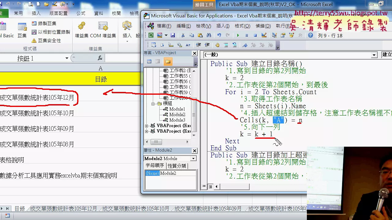Click the Indent icon in edit toolbar
The image size is (392, 220).
coord(198,45)
